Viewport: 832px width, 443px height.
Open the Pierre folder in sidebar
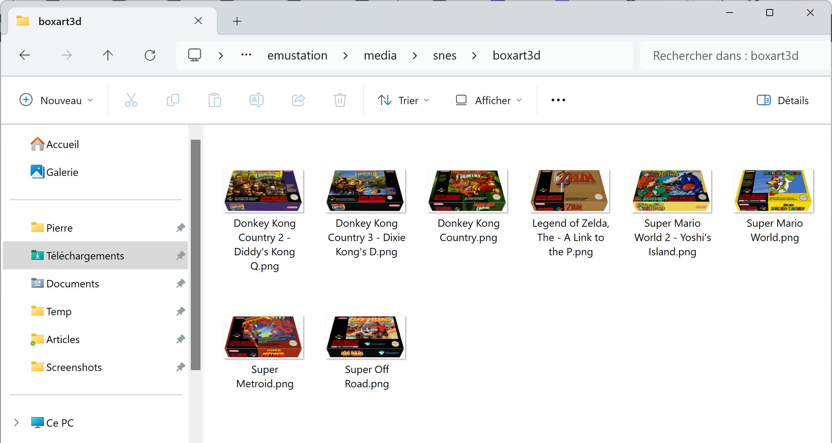pos(52,228)
